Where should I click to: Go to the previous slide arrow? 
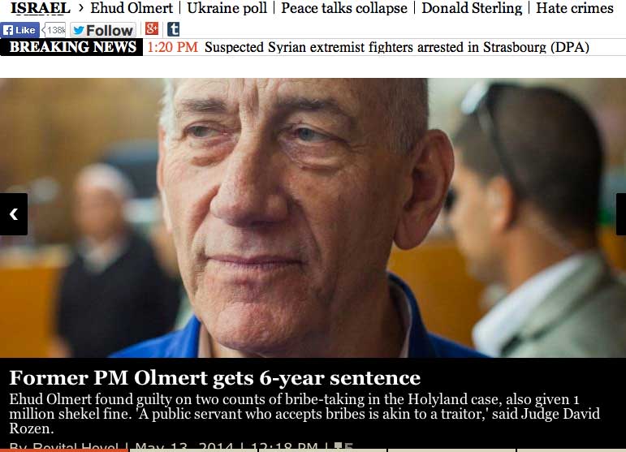pos(14,214)
